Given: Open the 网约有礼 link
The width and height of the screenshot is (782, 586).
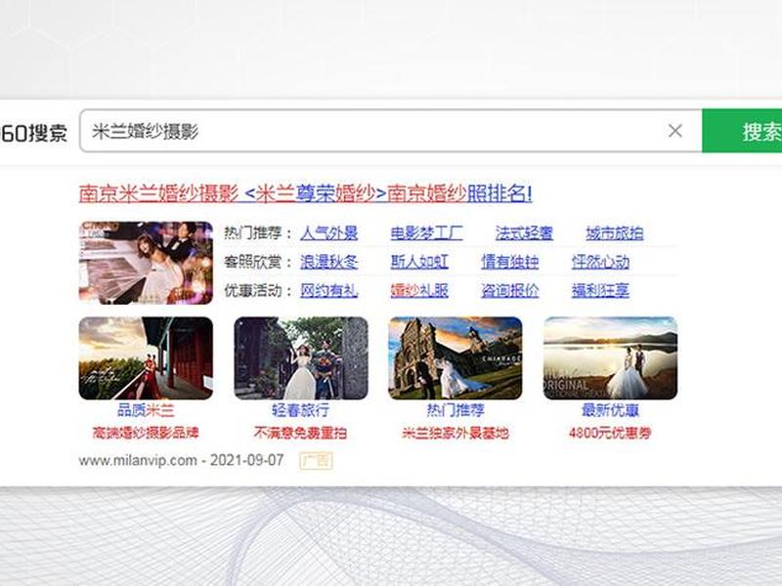Looking at the screenshot, I should 329,290.
